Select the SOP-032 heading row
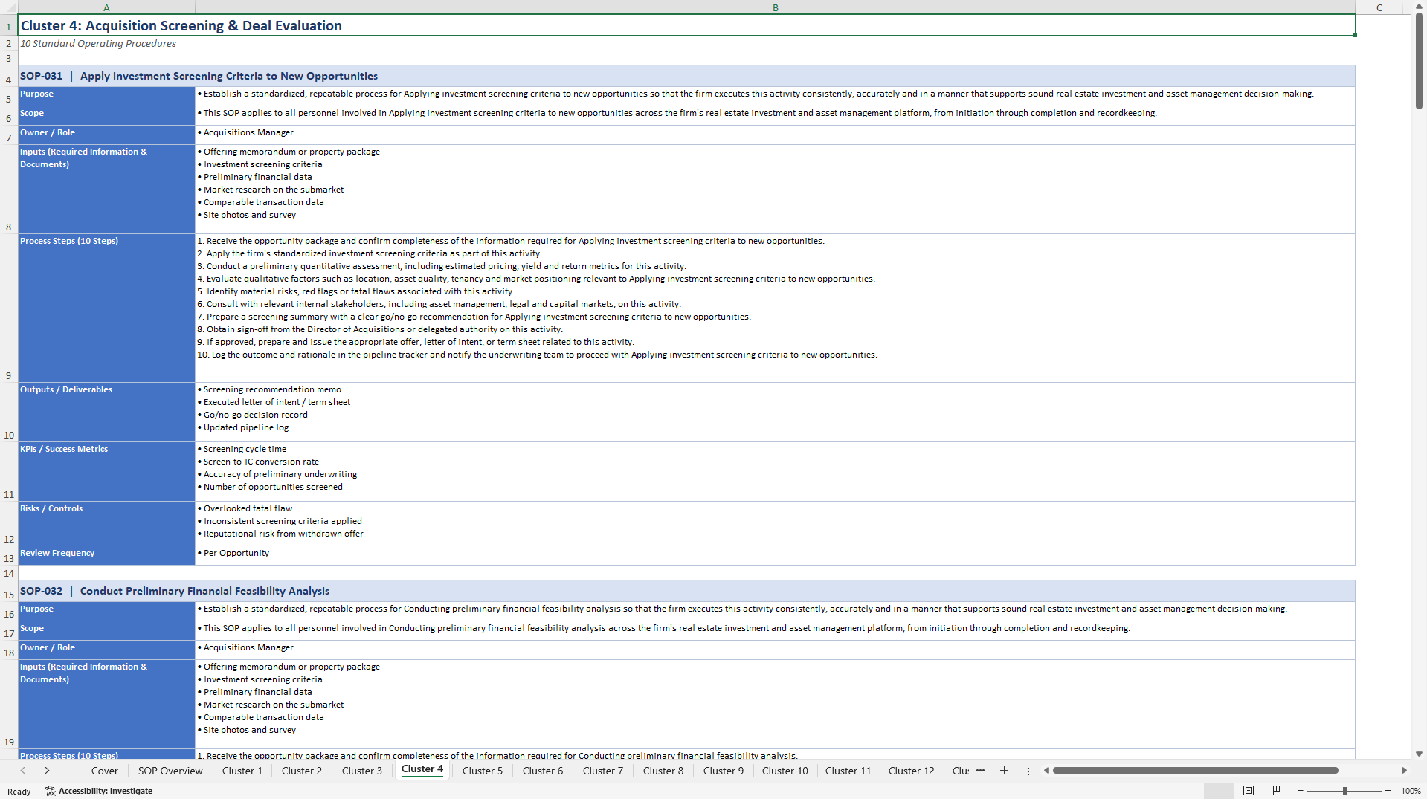The width and height of the screenshot is (1427, 799). pos(686,591)
